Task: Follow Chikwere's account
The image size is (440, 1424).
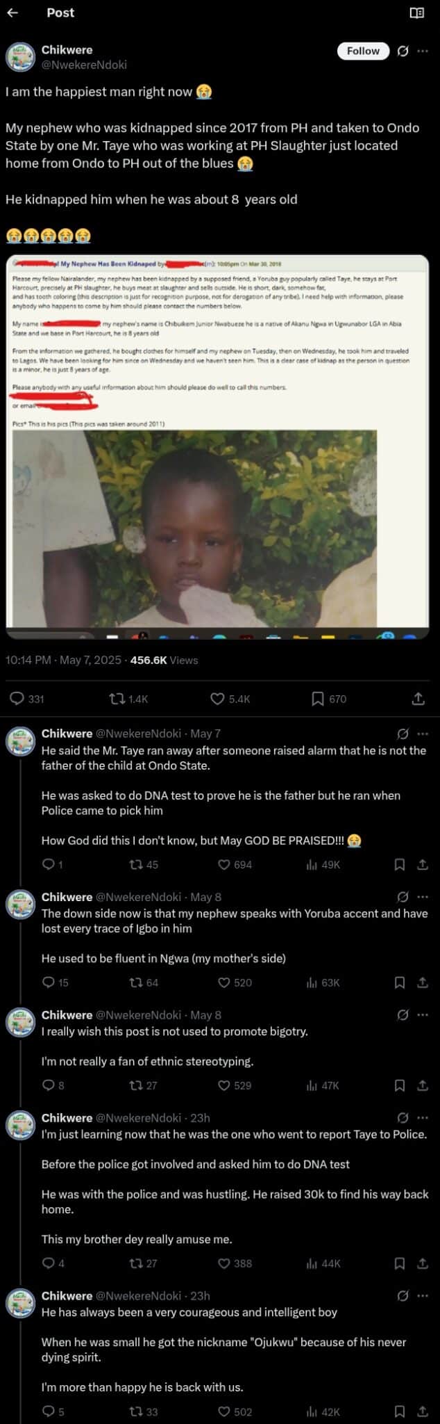Action: [x=363, y=51]
